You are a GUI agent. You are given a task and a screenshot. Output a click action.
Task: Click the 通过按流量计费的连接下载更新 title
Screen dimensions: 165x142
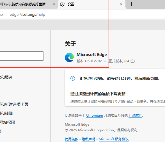pos(98,94)
